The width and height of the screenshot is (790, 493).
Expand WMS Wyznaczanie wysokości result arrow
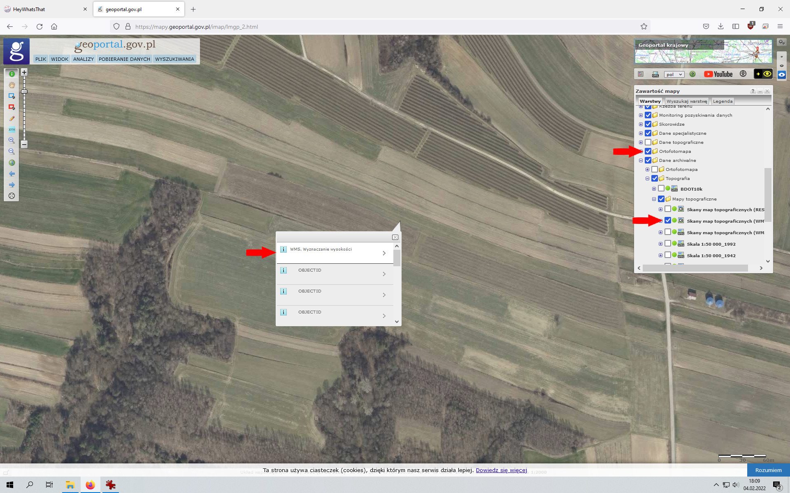pyautogui.click(x=384, y=253)
